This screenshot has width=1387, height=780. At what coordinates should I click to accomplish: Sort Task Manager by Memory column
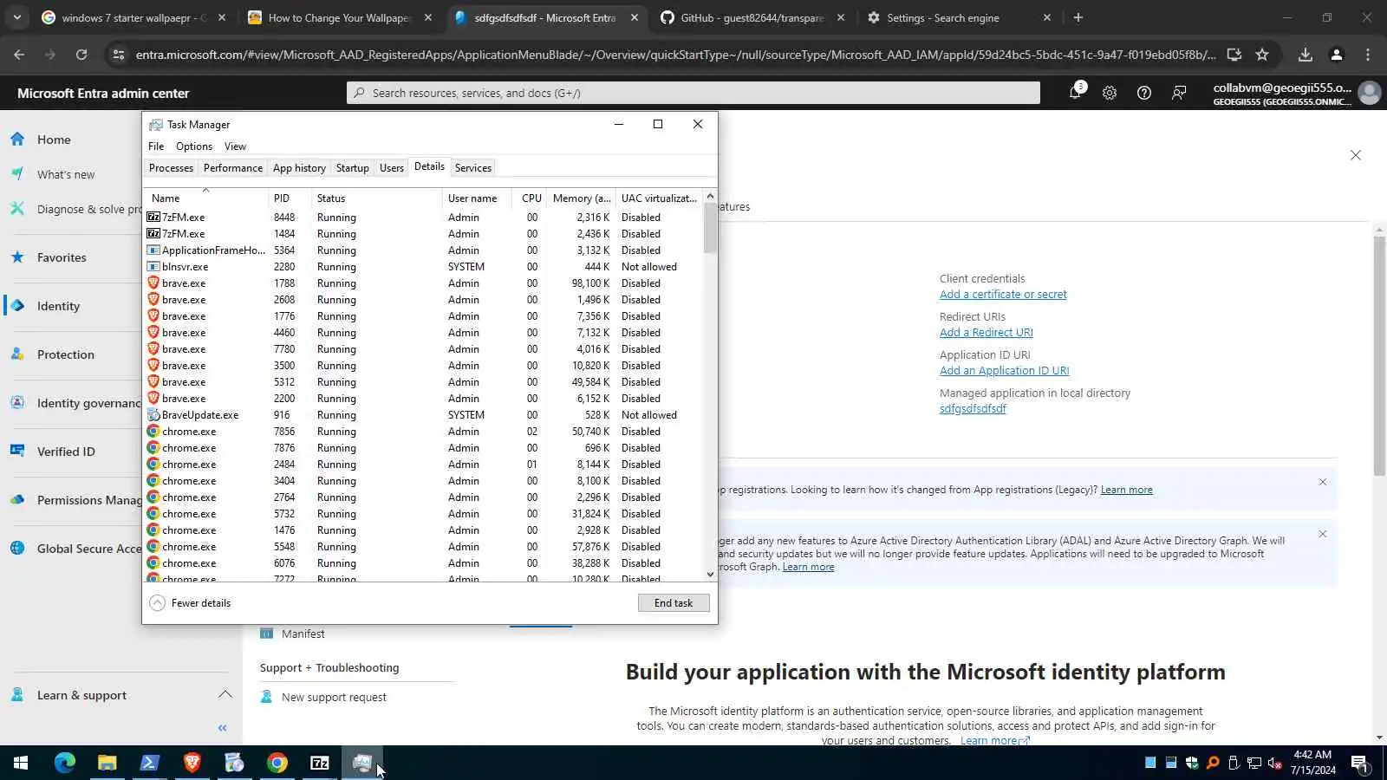[x=582, y=198]
